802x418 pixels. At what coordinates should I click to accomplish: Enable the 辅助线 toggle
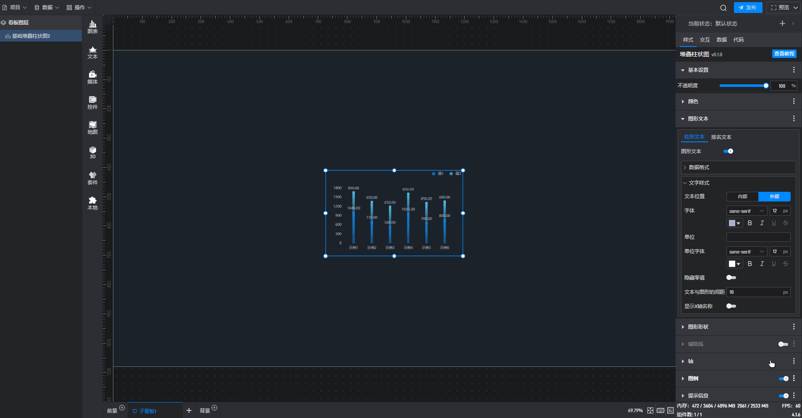[x=783, y=344]
